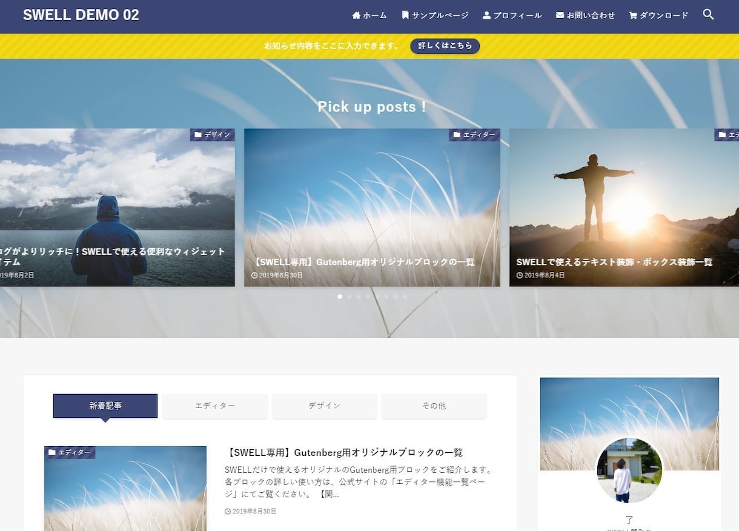Click the envelope icon beside お問い合わせ
Screen dimensions: 739x531
pos(560,15)
